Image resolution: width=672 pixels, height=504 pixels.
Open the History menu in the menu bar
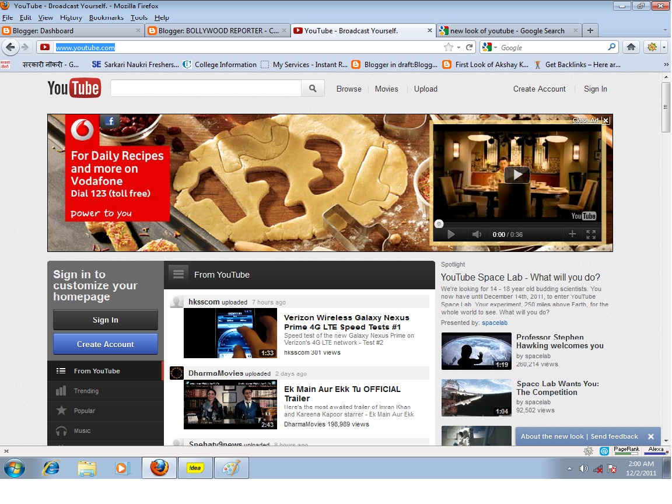point(71,17)
